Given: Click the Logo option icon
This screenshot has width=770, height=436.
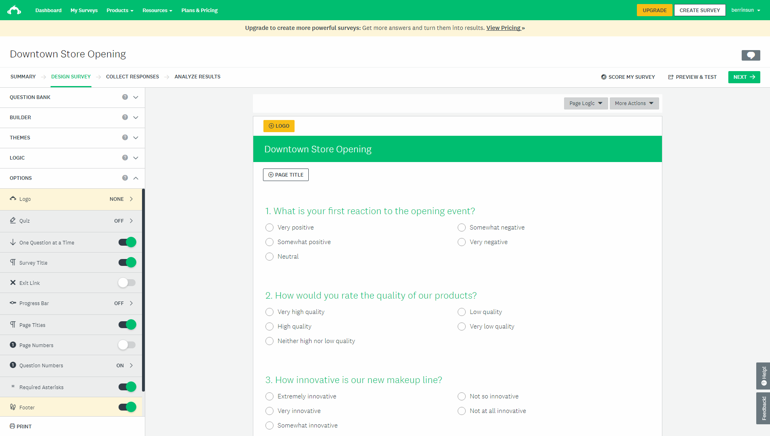Looking at the screenshot, I should click(13, 198).
